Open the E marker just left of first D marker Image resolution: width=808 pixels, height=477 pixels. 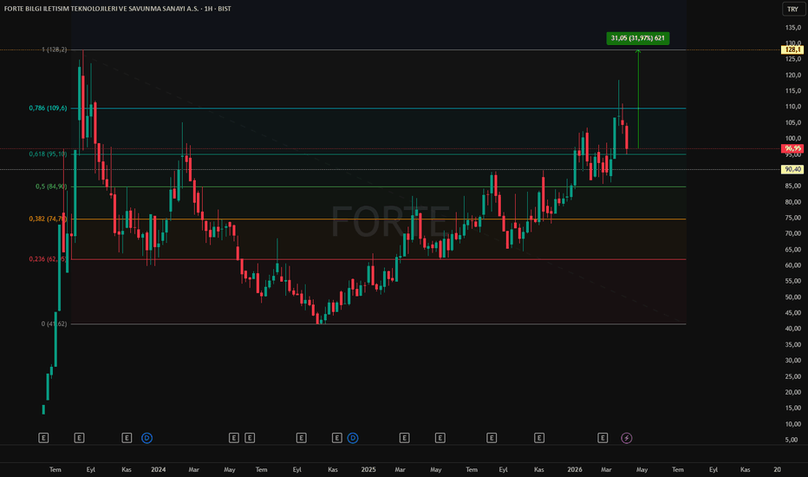pyautogui.click(x=127, y=438)
